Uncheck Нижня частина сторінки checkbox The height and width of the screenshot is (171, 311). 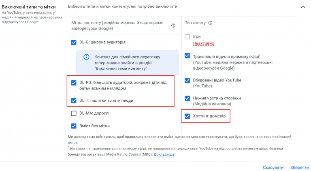pyautogui.click(x=187, y=98)
